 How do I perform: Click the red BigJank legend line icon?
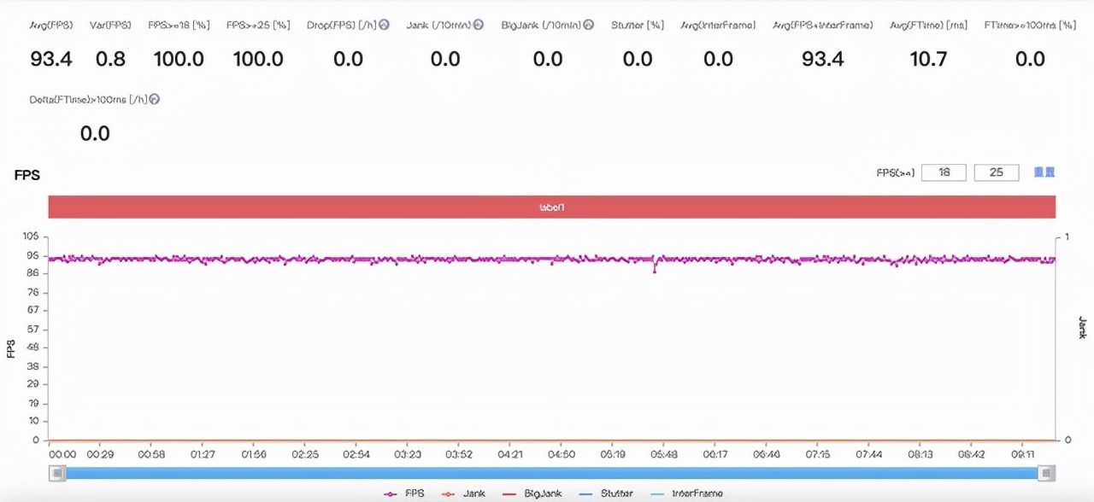[x=509, y=493]
